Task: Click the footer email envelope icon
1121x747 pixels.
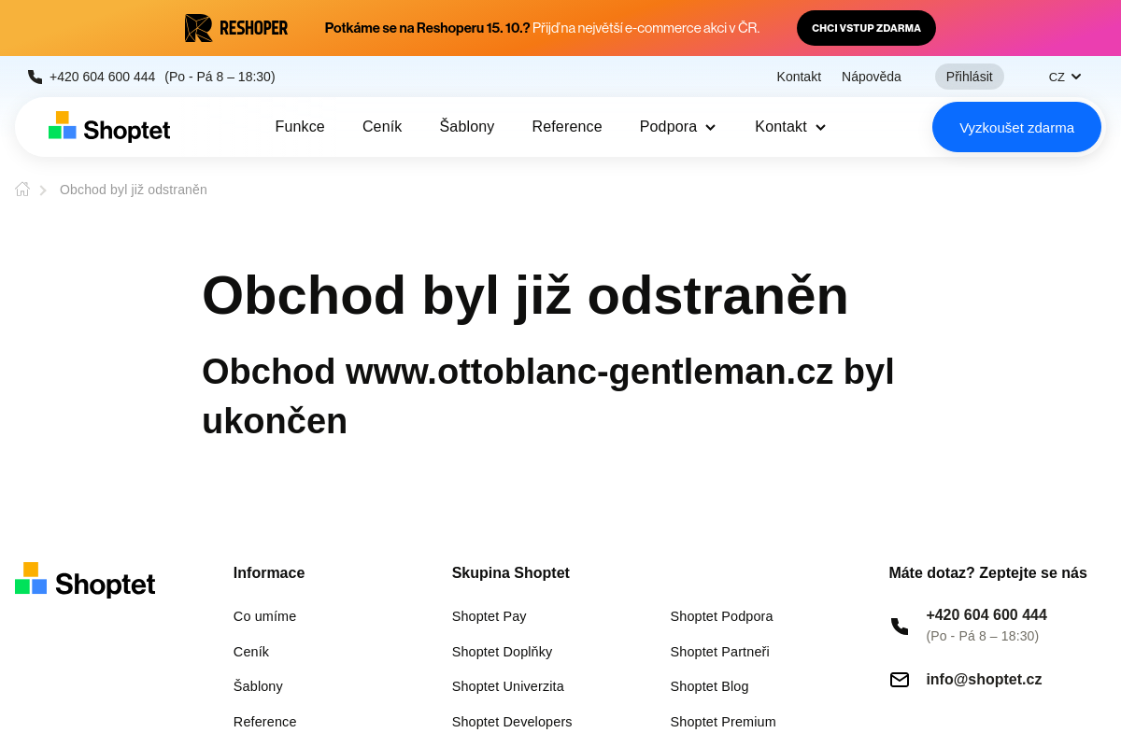Action: point(900,680)
